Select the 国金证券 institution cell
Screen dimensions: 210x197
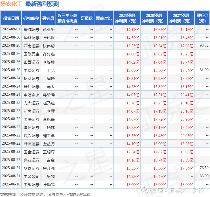coord(32,152)
